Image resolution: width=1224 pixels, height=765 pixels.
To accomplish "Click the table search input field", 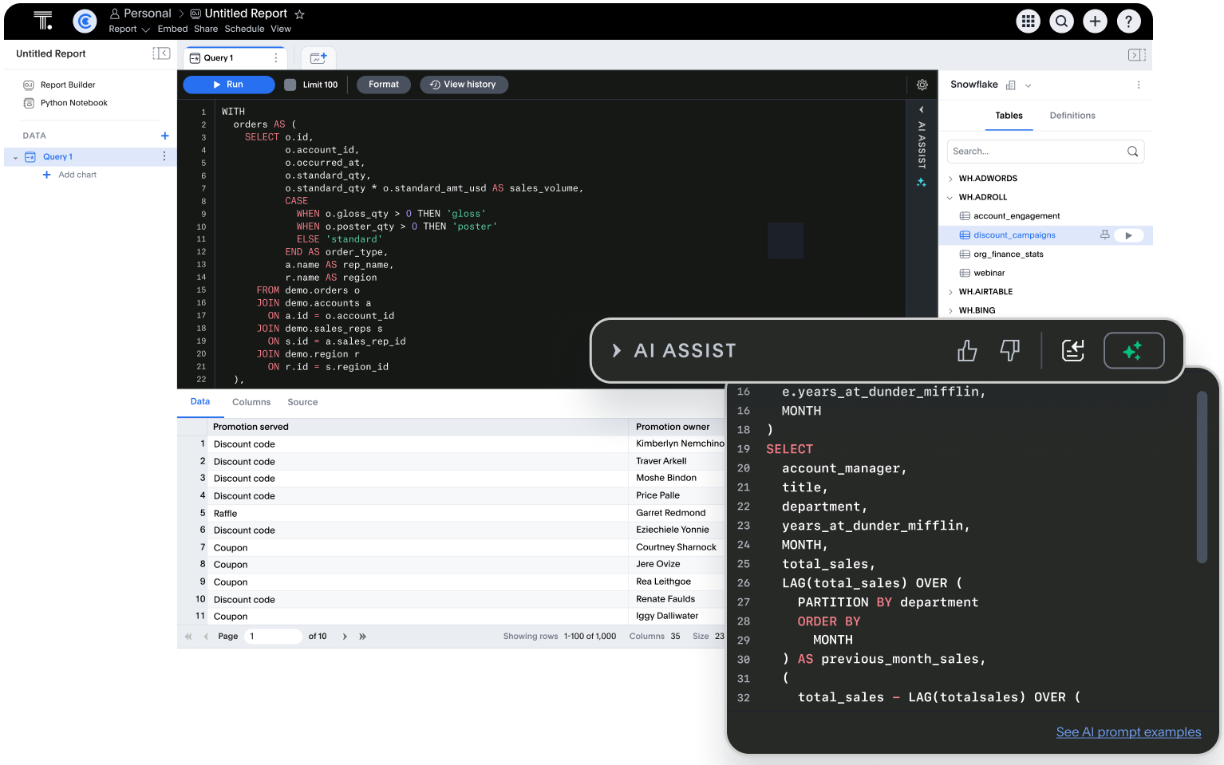I will (1036, 152).
